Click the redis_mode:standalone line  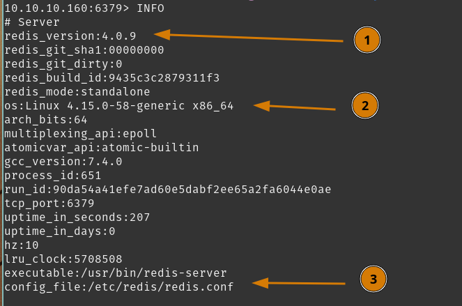77,92
